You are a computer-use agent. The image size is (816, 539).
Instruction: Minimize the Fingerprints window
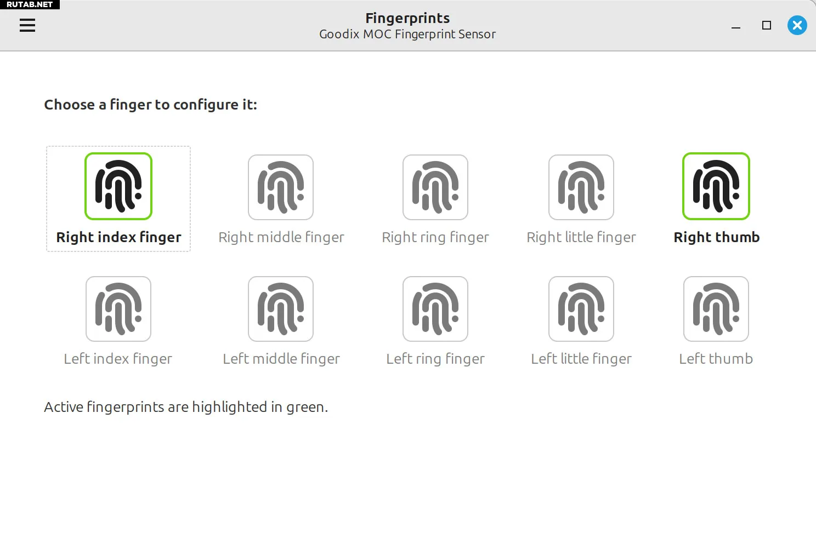736,26
